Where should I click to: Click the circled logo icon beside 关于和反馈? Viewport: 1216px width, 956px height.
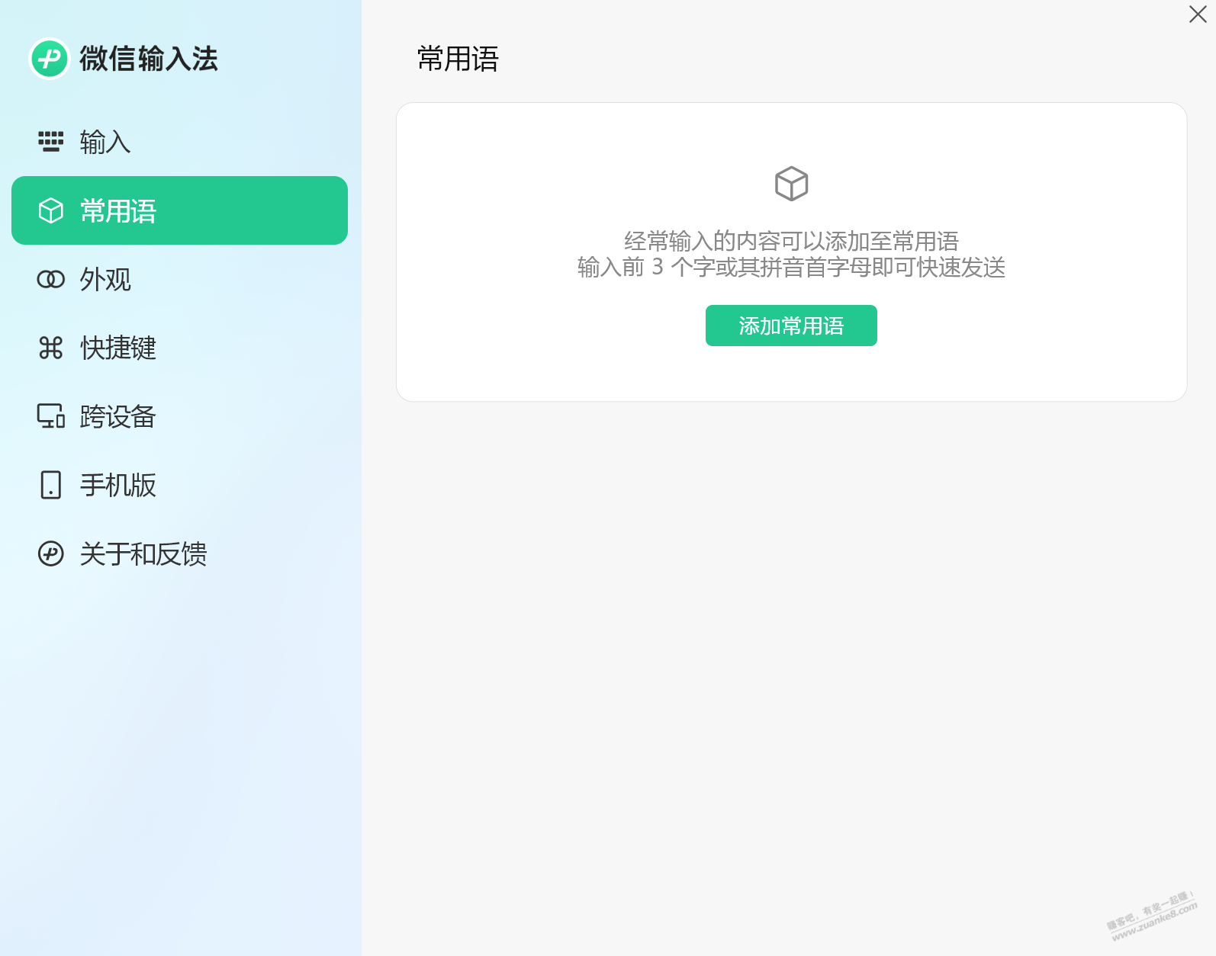[x=51, y=553]
